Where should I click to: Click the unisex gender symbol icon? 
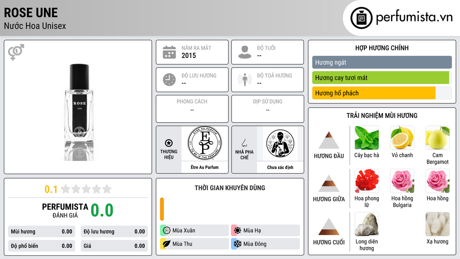click(16, 52)
